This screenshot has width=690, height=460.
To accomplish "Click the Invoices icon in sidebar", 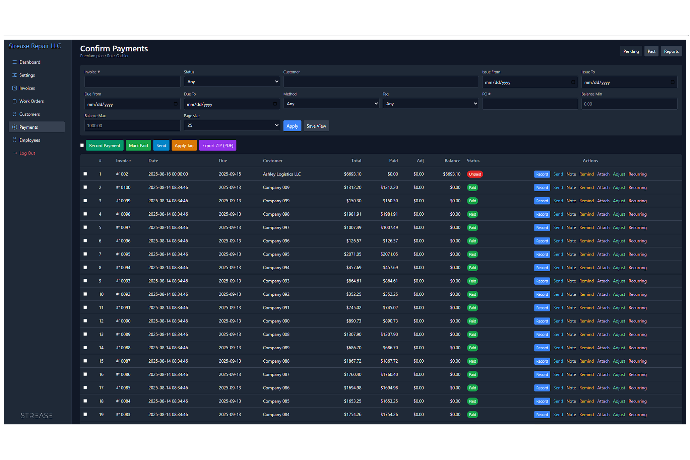I will (14, 88).
